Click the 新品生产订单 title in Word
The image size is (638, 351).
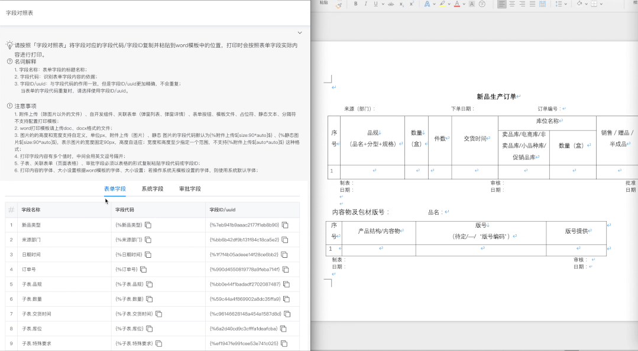tap(497, 97)
